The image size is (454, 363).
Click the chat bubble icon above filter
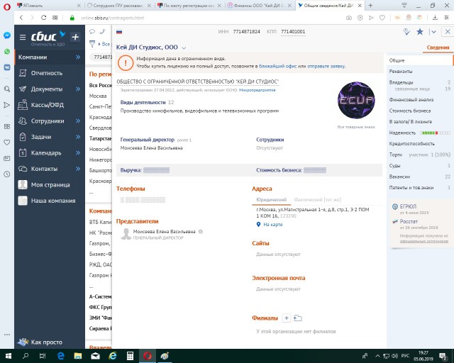tap(92, 32)
